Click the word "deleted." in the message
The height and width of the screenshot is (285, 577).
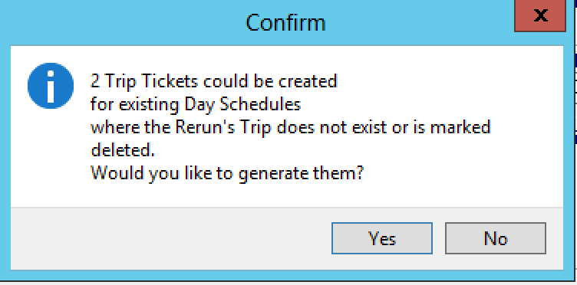pyautogui.click(x=123, y=151)
